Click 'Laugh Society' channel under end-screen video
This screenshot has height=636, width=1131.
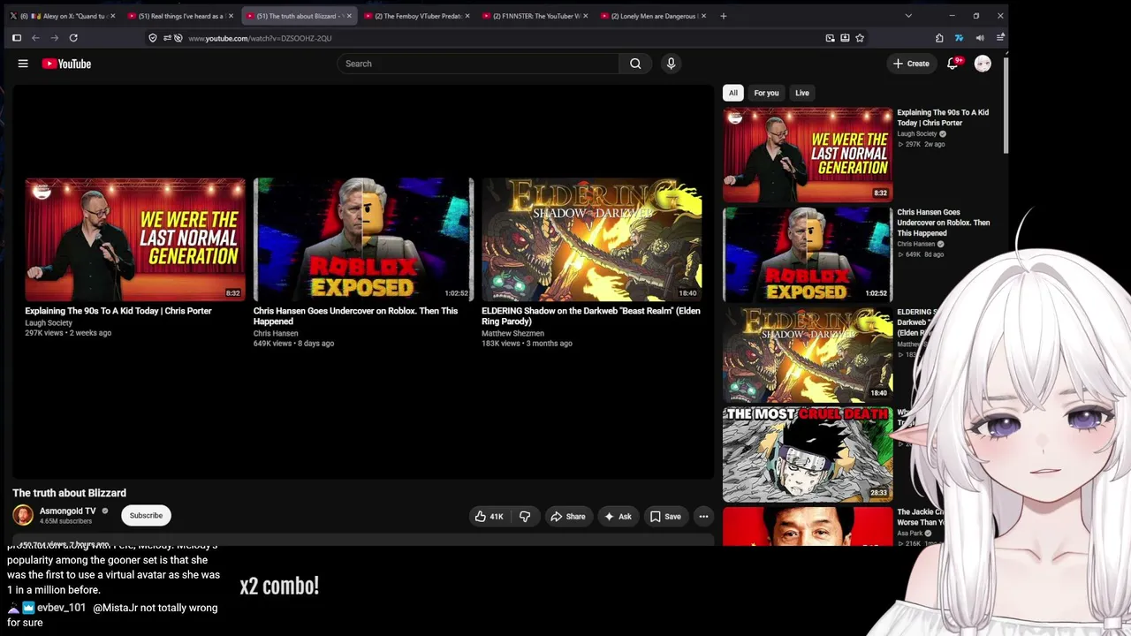pyautogui.click(x=49, y=323)
